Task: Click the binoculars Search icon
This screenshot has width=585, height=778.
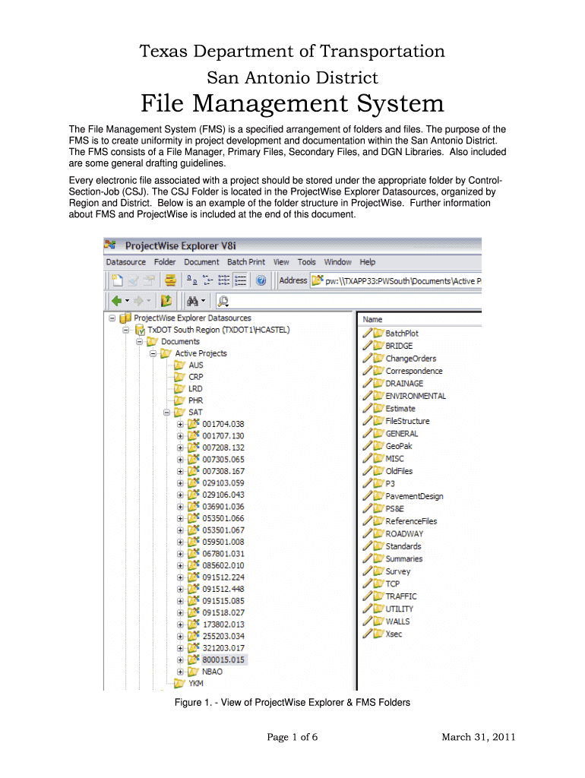Action: coord(192,300)
